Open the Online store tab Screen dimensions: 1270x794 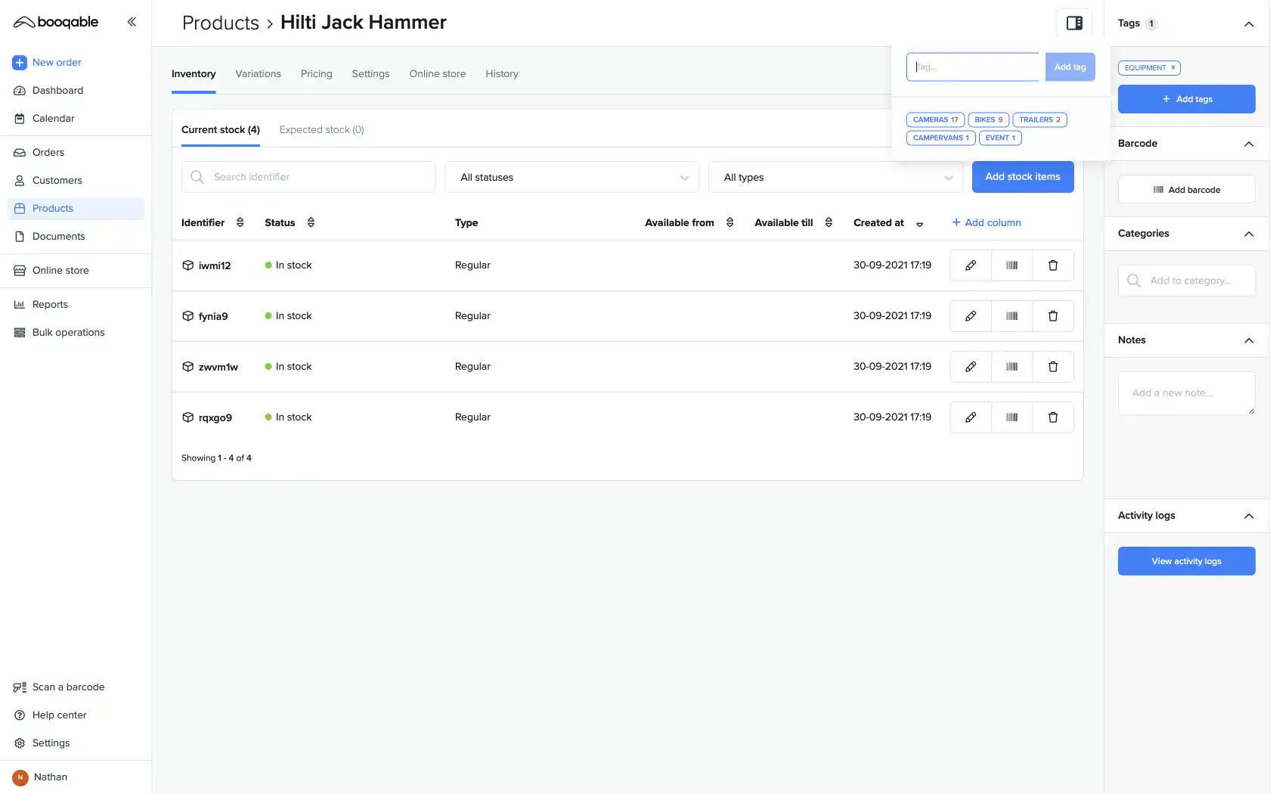click(438, 74)
